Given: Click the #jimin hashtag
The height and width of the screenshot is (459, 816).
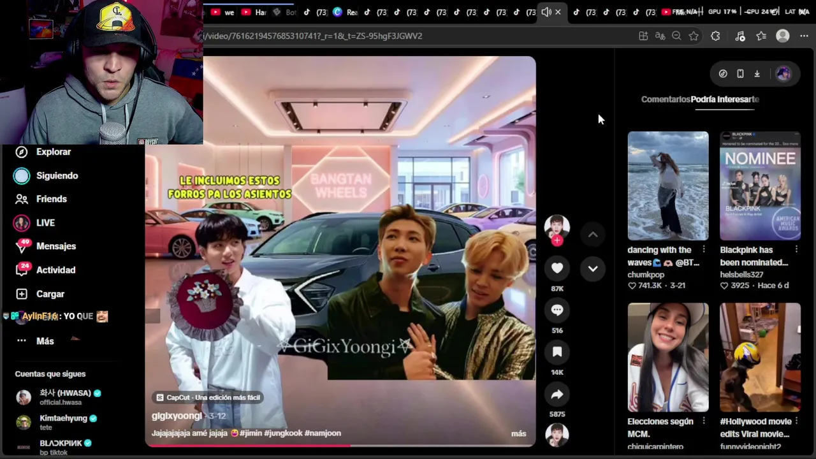Looking at the screenshot, I should (x=251, y=433).
